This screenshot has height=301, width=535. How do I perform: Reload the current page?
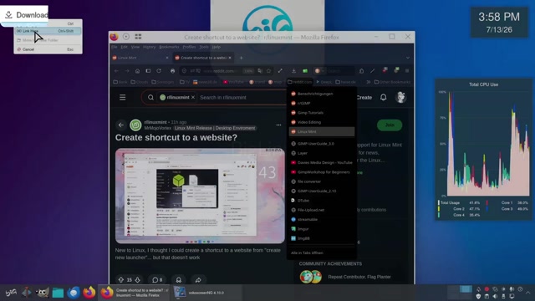pos(159,71)
